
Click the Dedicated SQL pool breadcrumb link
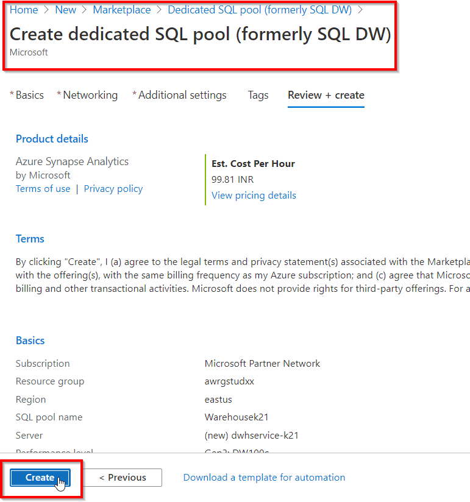click(259, 10)
